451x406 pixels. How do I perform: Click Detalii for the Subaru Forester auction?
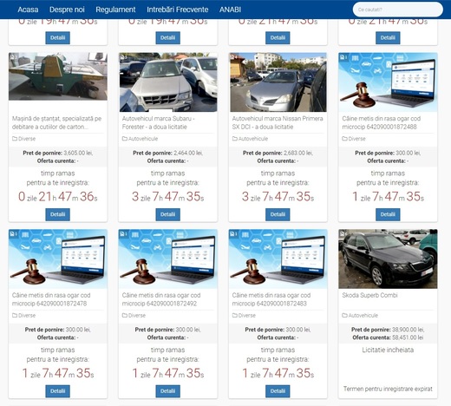(167, 214)
